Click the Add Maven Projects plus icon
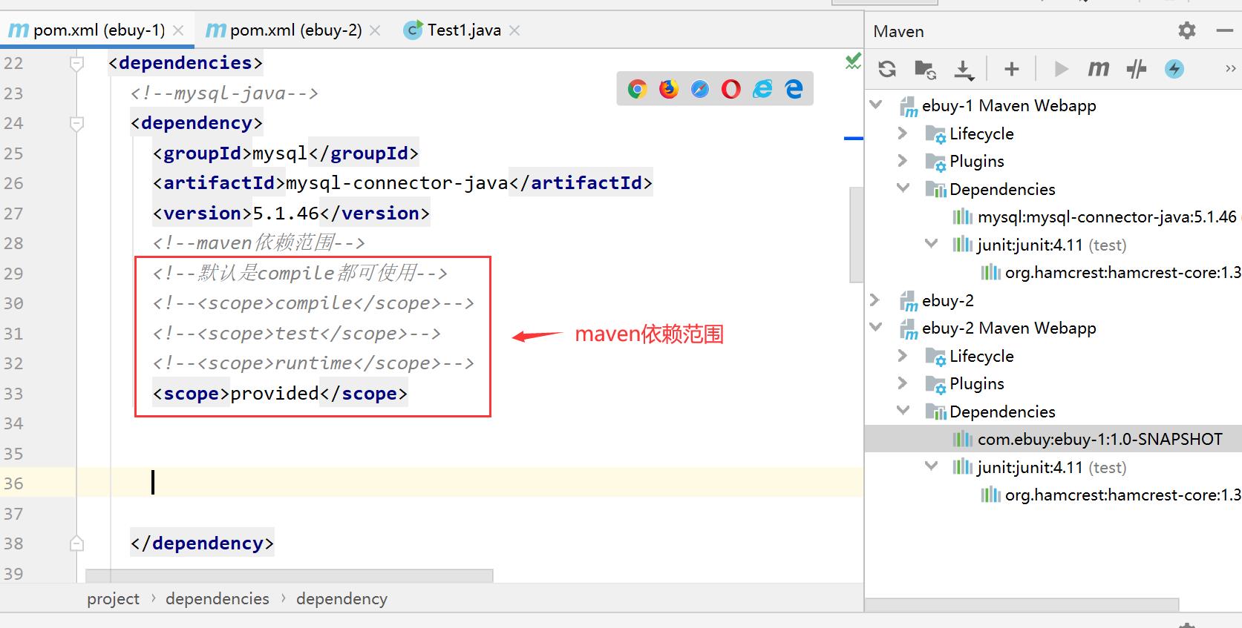This screenshot has width=1242, height=628. (x=1011, y=69)
